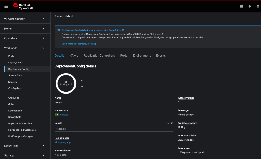
Task: Open the app=myapp pod selector link
Action: point(64,142)
